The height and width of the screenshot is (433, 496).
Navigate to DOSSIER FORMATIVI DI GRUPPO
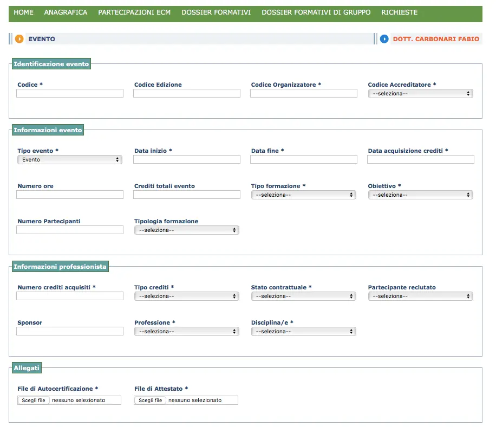point(316,12)
